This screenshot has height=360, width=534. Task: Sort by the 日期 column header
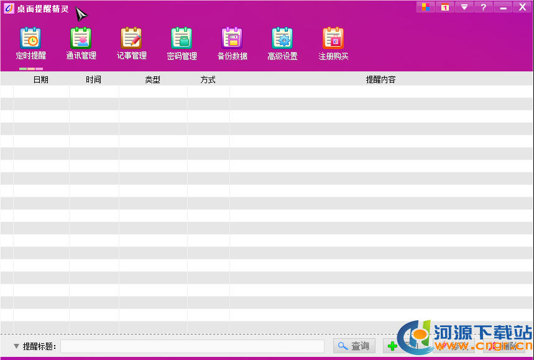tap(40, 80)
